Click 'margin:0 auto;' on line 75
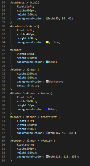Viewport: 90px width, 166px height. point(28,85)
